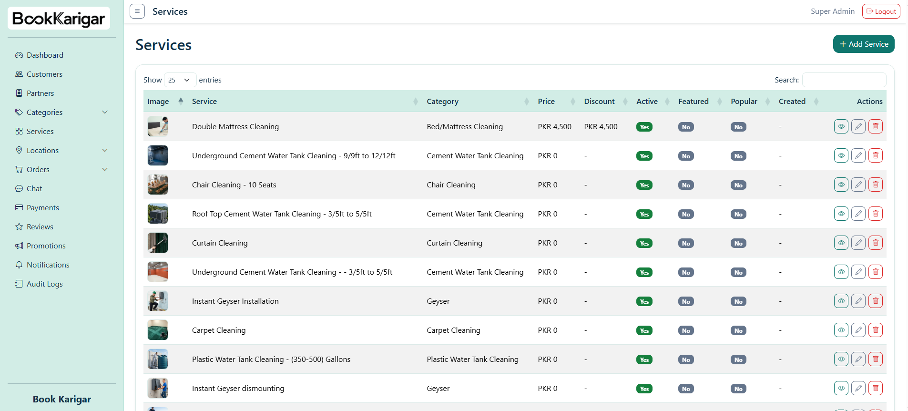Edit the Plastic Water Tank Cleaning service
The width and height of the screenshot is (908, 411).
click(858, 359)
